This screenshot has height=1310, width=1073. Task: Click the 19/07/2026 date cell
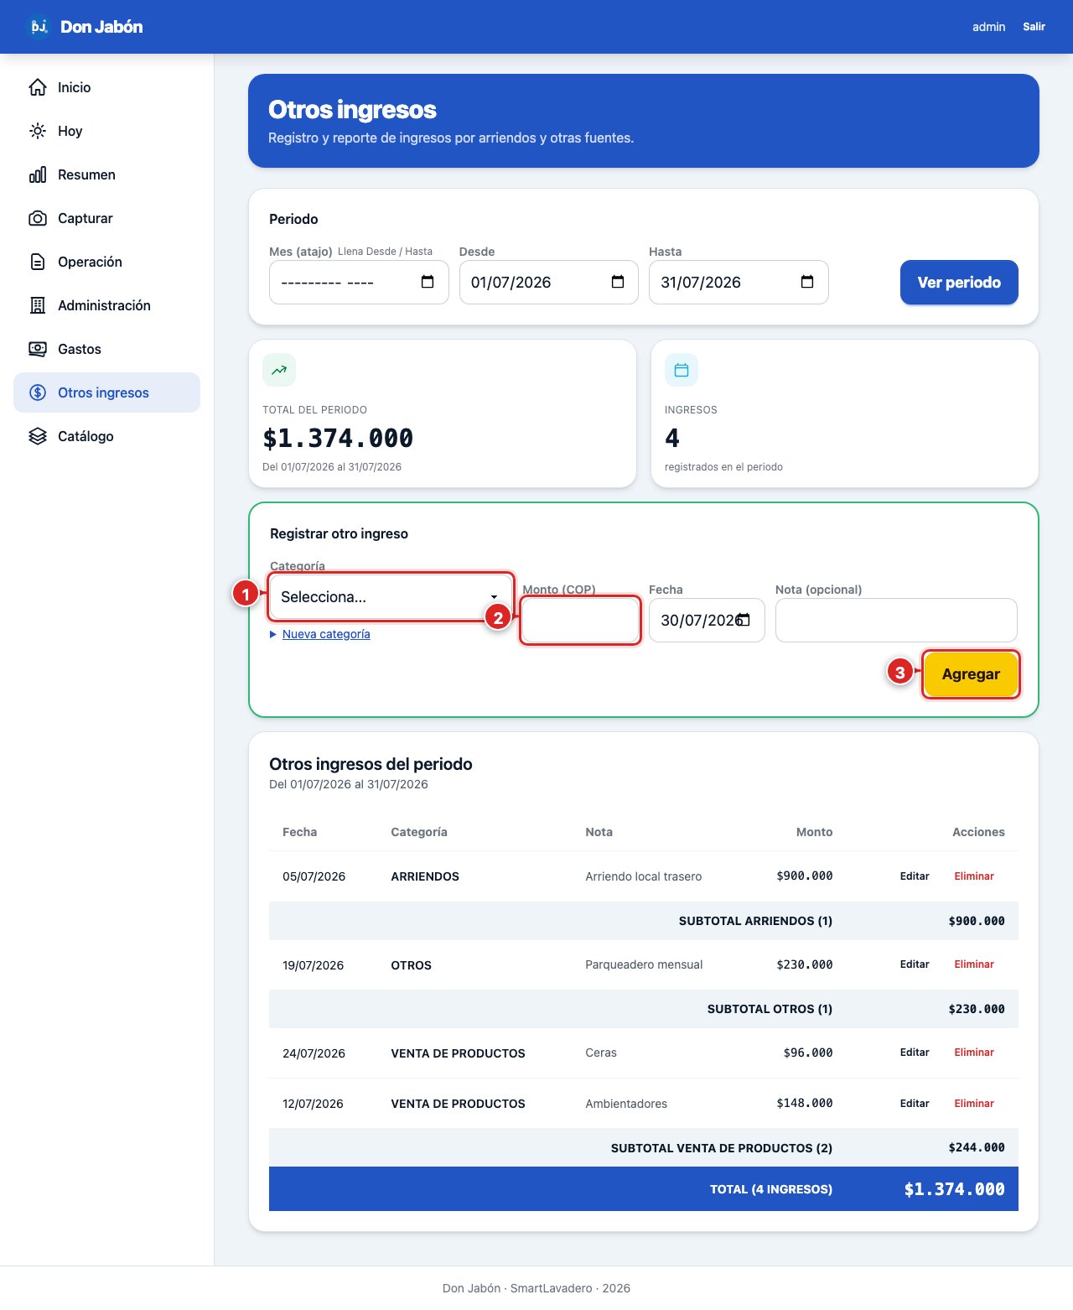313,965
